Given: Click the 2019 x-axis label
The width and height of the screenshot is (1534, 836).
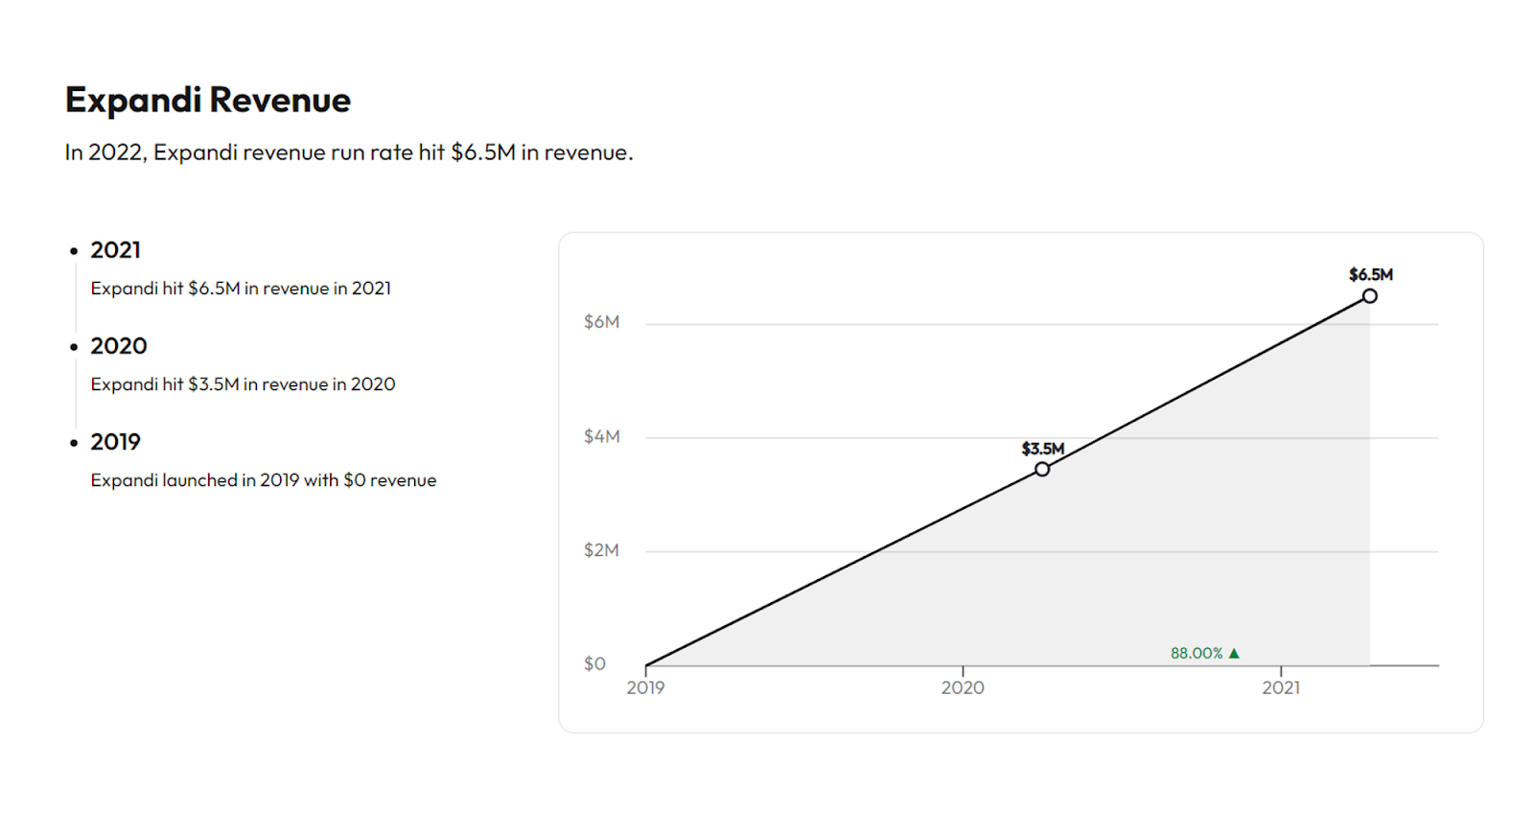Looking at the screenshot, I should click(x=645, y=687).
